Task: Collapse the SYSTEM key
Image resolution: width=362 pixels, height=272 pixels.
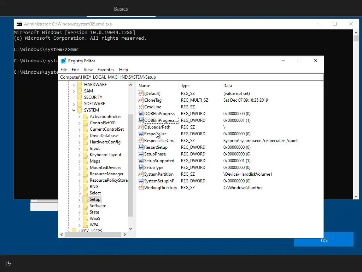Action: 74,110
